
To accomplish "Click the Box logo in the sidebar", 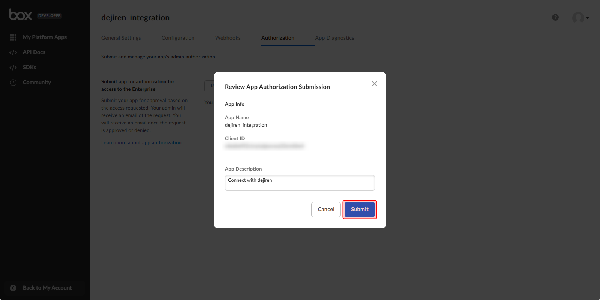I will [21, 15].
